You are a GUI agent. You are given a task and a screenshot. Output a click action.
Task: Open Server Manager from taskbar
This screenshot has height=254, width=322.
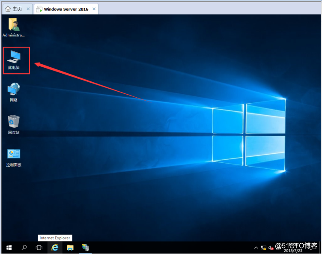pyautogui.click(x=86, y=248)
